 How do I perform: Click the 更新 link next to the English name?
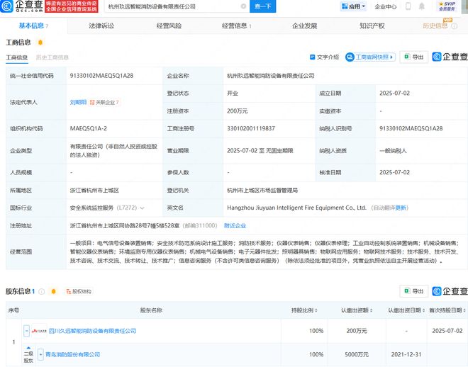pos(400,208)
